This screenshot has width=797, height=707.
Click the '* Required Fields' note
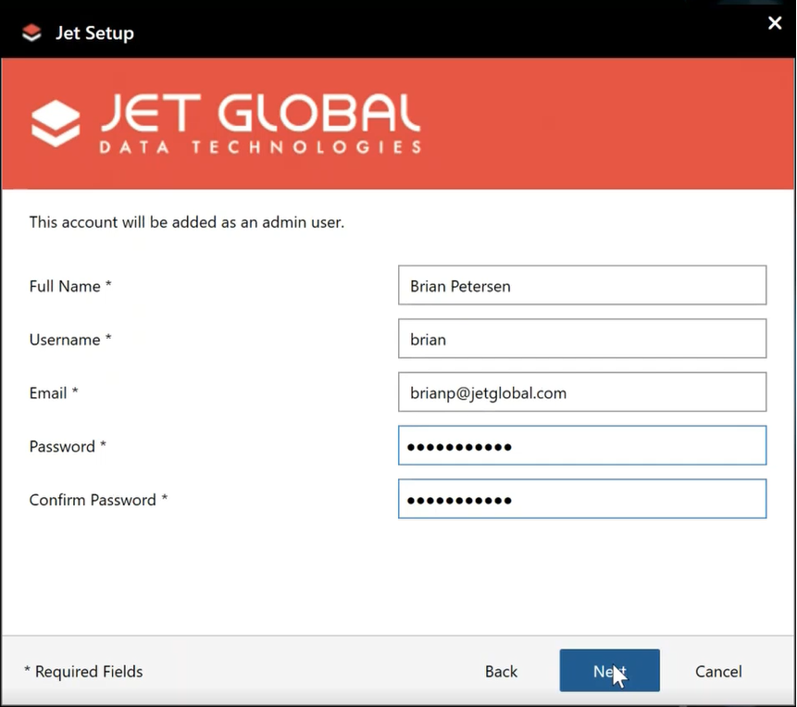tap(83, 672)
